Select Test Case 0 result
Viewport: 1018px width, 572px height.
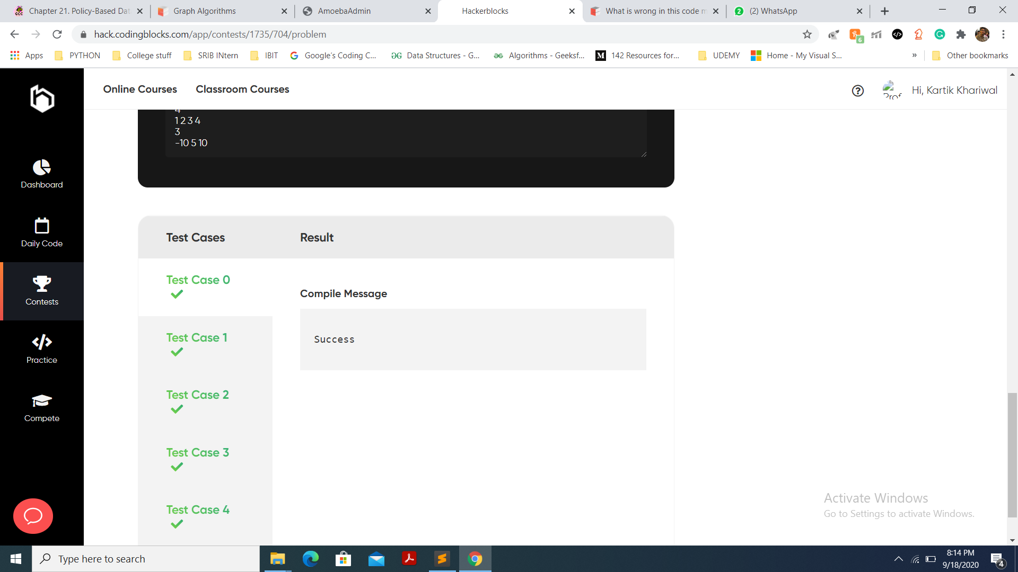point(198,286)
